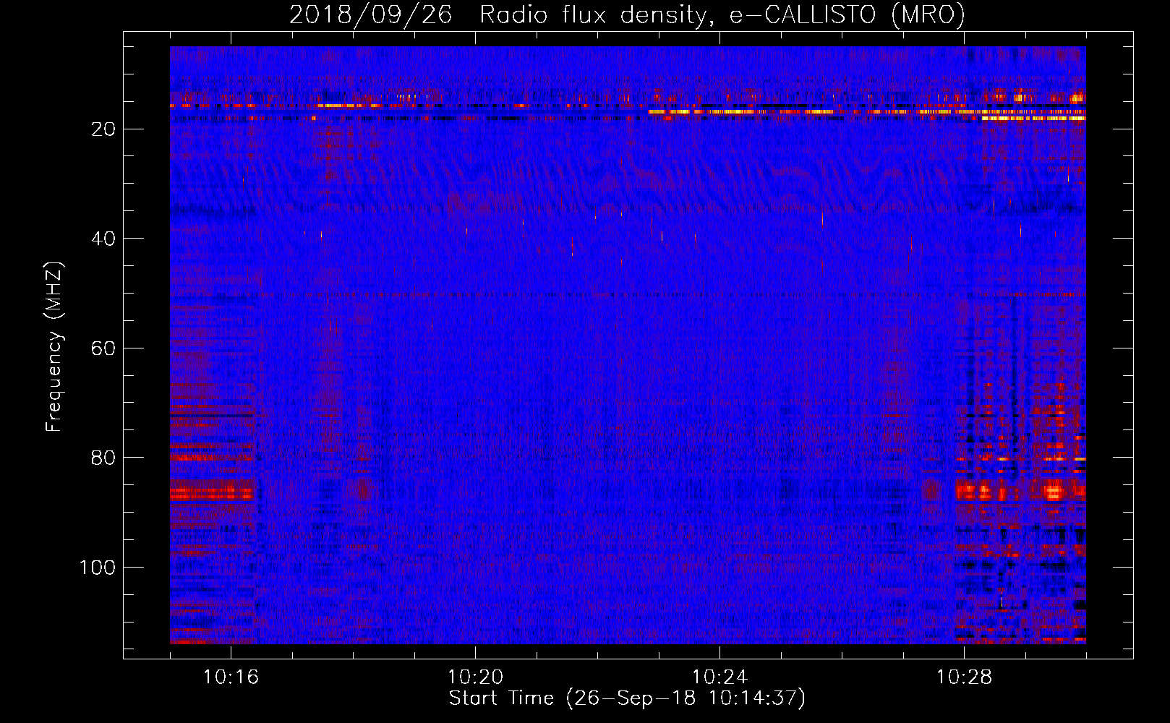
Task: Click the 40 MHz frequency tick label
Action: point(103,239)
